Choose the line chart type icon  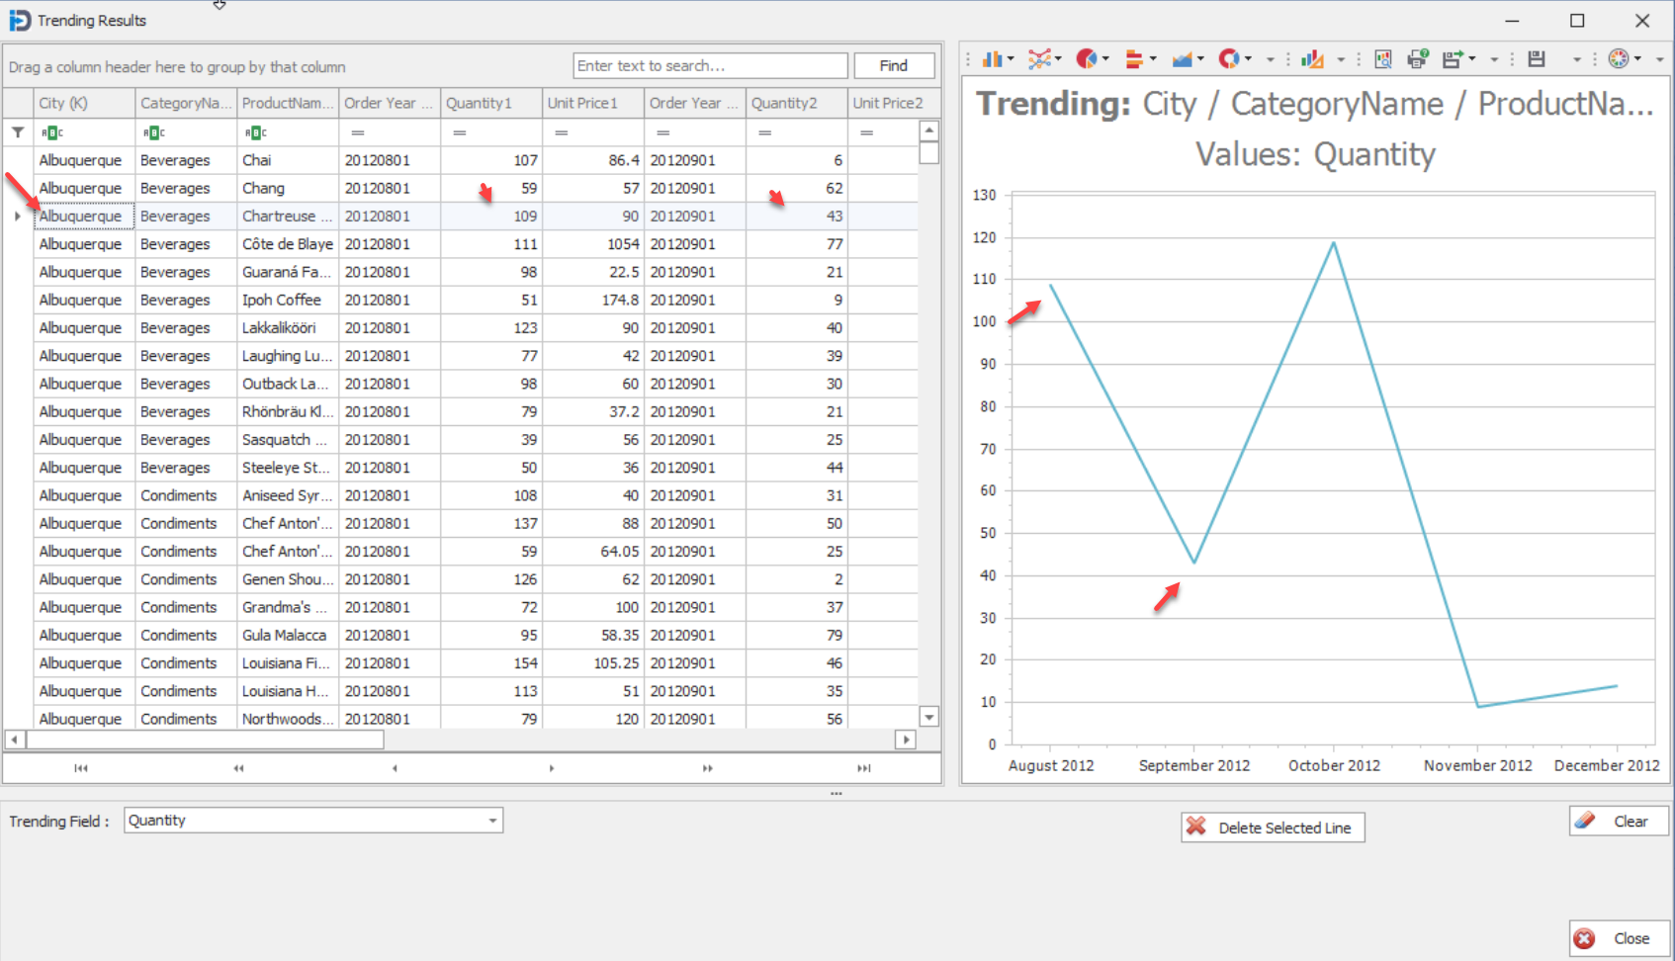tap(1038, 59)
